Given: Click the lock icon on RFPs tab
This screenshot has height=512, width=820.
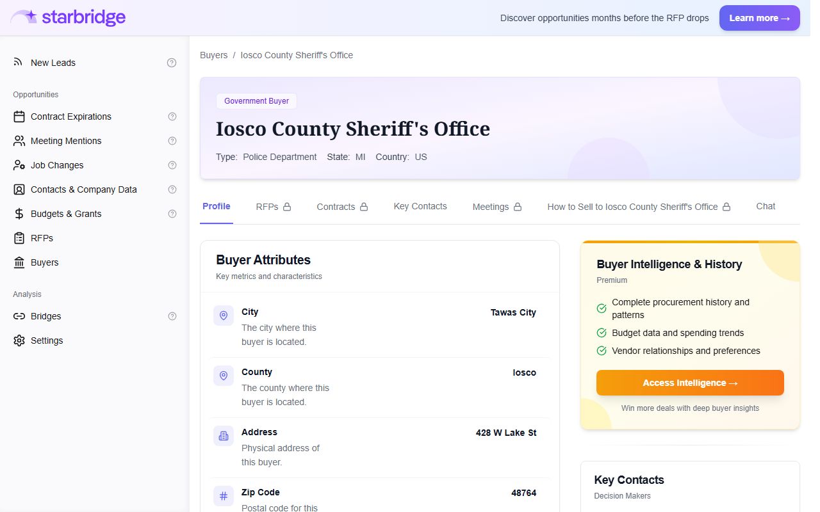Looking at the screenshot, I should tap(287, 207).
